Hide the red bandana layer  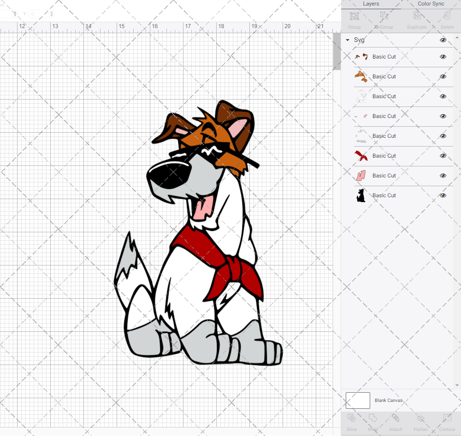point(443,156)
